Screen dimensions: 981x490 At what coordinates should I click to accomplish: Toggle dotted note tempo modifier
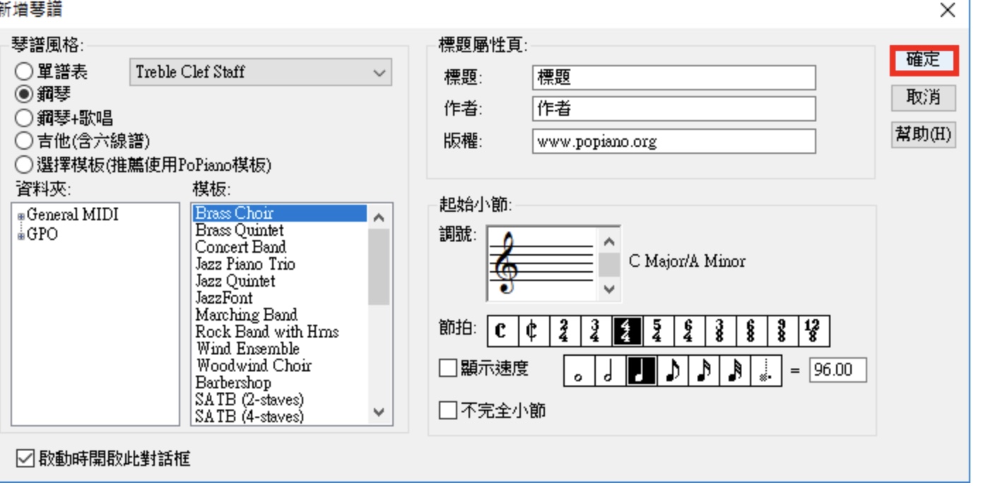tap(766, 371)
